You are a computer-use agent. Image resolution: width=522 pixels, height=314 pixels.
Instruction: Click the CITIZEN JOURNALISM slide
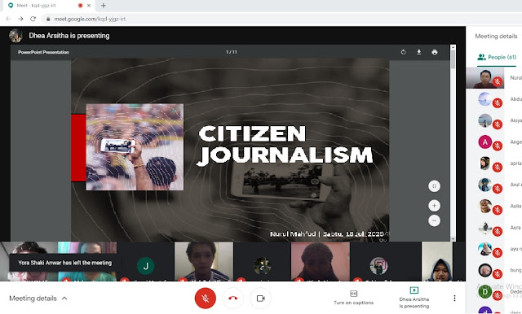click(x=230, y=150)
